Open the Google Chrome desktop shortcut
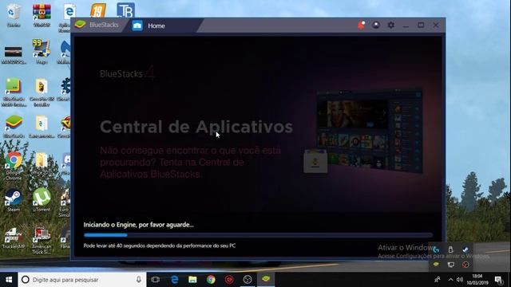Viewport: 511px width, 287px height. (x=14, y=166)
